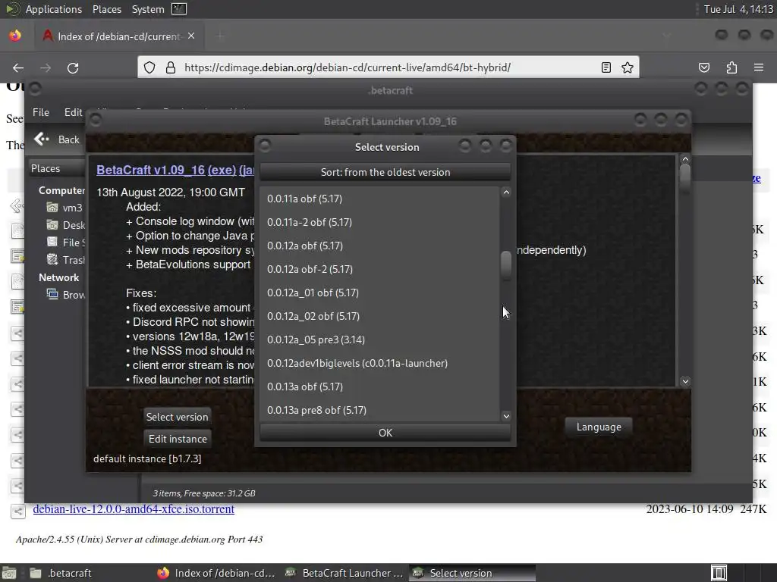Click changelog panel scroll up arrow
This screenshot has height=582, width=777.
[685, 159]
